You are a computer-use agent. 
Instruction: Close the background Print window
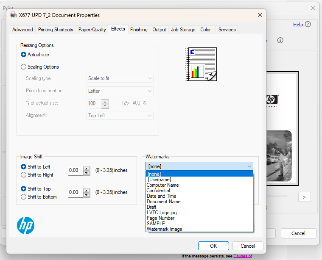pyautogui.click(x=313, y=8)
